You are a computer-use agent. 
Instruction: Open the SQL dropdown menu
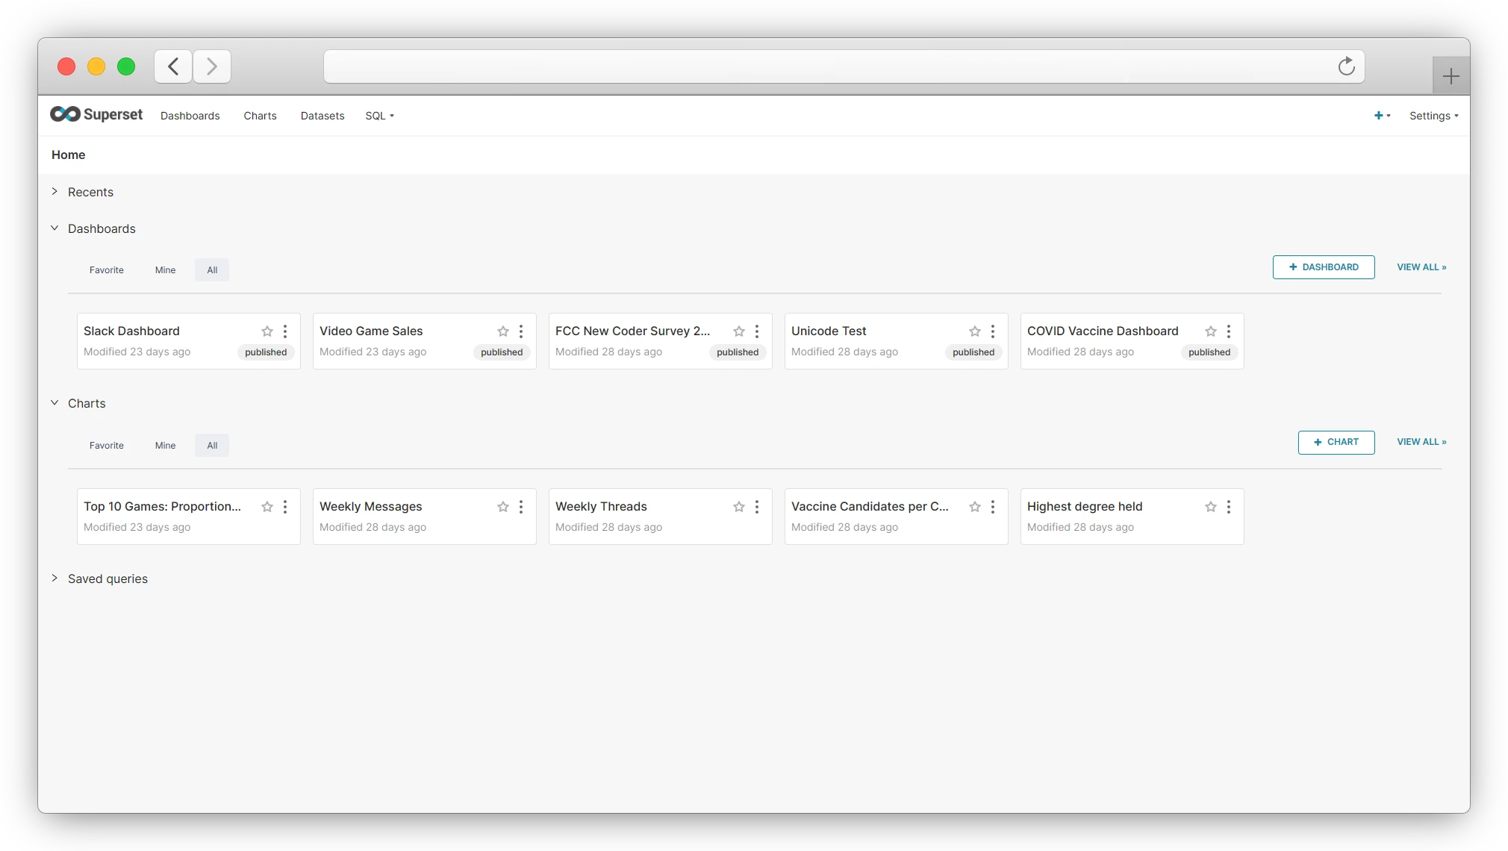coord(379,116)
